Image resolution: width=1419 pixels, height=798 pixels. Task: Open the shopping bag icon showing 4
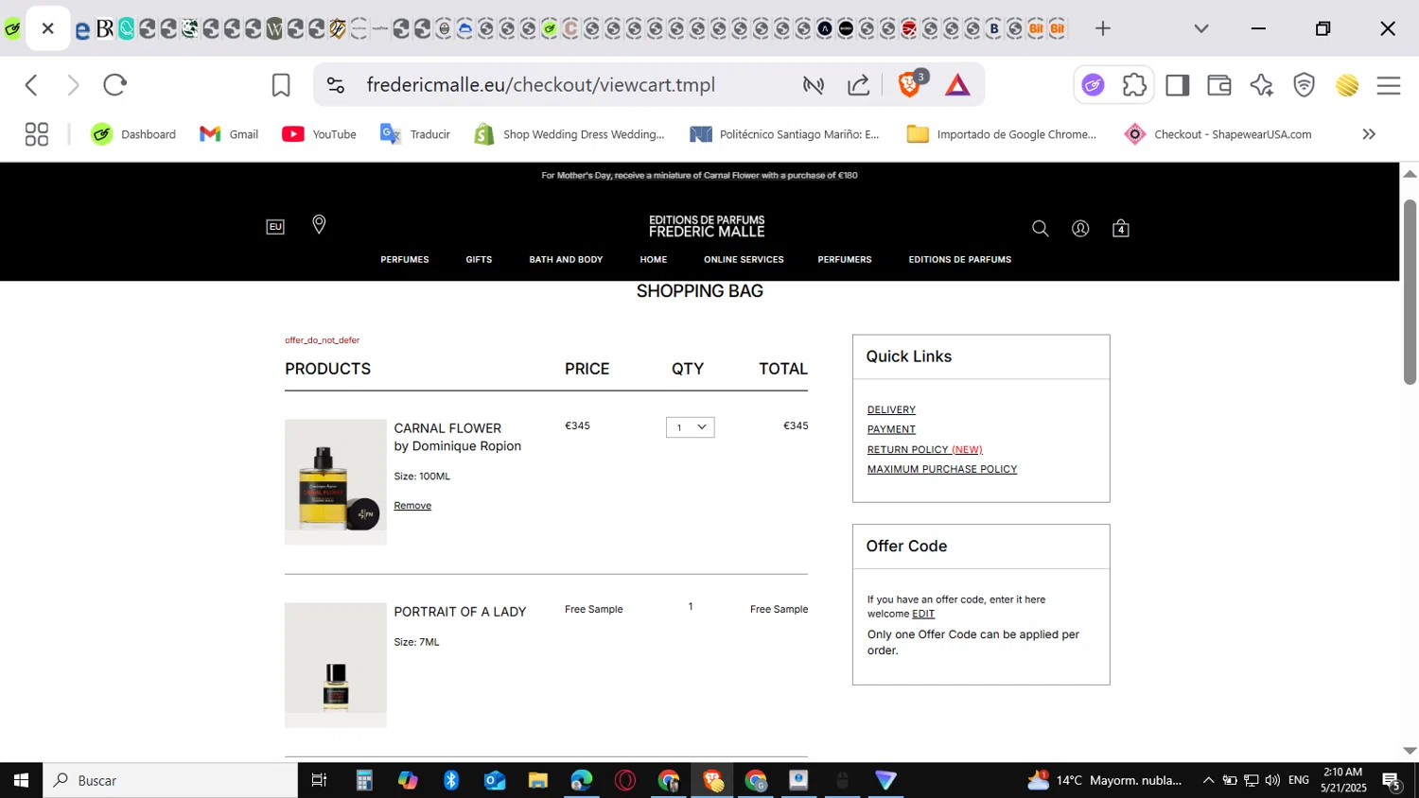point(1121,229)
